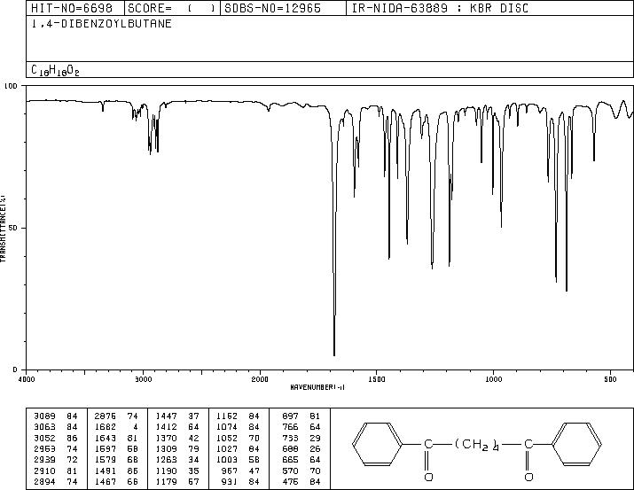Click peak table entry 2894
This screenshot has height=490, width=634.
click(44, 481)
